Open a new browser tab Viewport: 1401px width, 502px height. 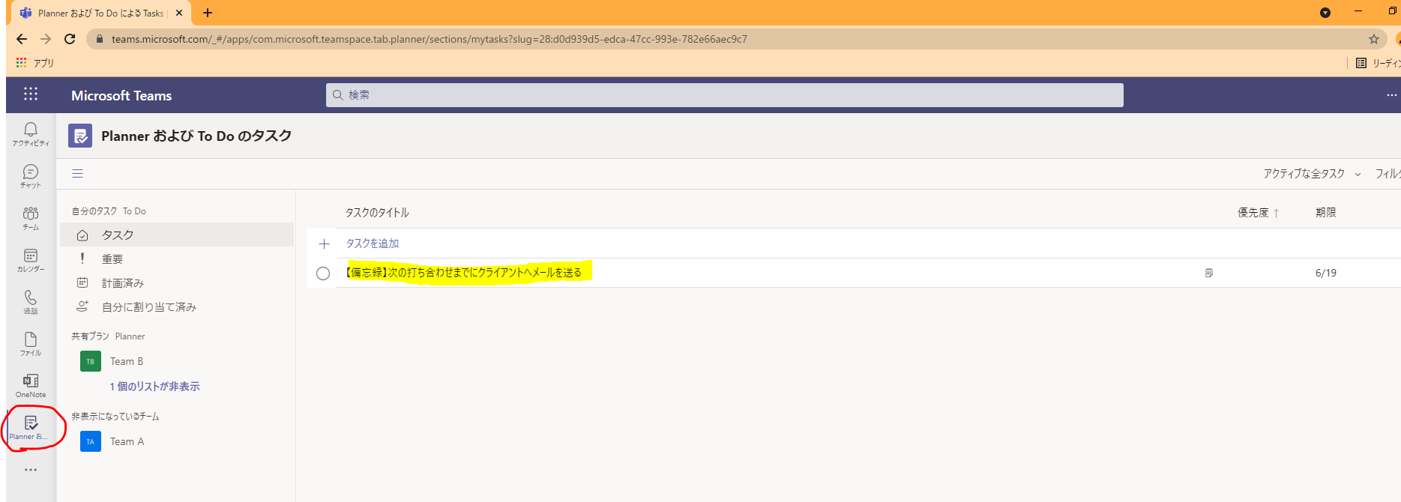208,13
